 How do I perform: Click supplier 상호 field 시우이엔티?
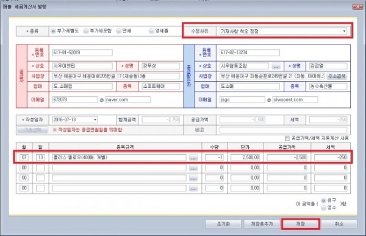click(82, 66)
